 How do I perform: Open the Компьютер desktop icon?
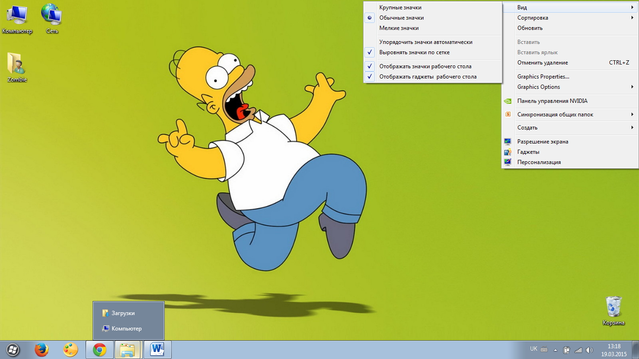[17, 19]
